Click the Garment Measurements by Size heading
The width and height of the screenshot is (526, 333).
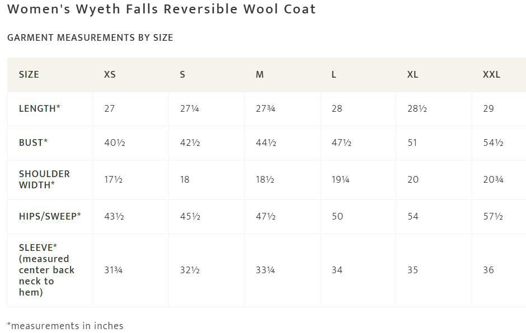click(x=90, y=37)
